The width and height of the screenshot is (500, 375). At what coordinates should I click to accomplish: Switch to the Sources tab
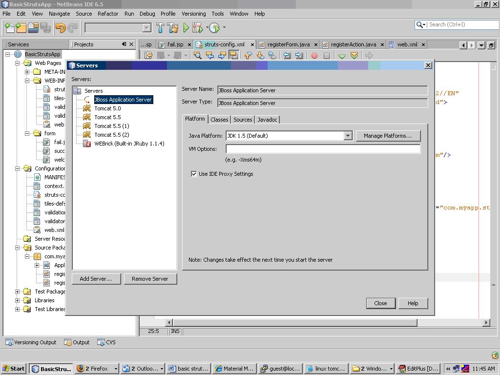click(x=243, y=120)
